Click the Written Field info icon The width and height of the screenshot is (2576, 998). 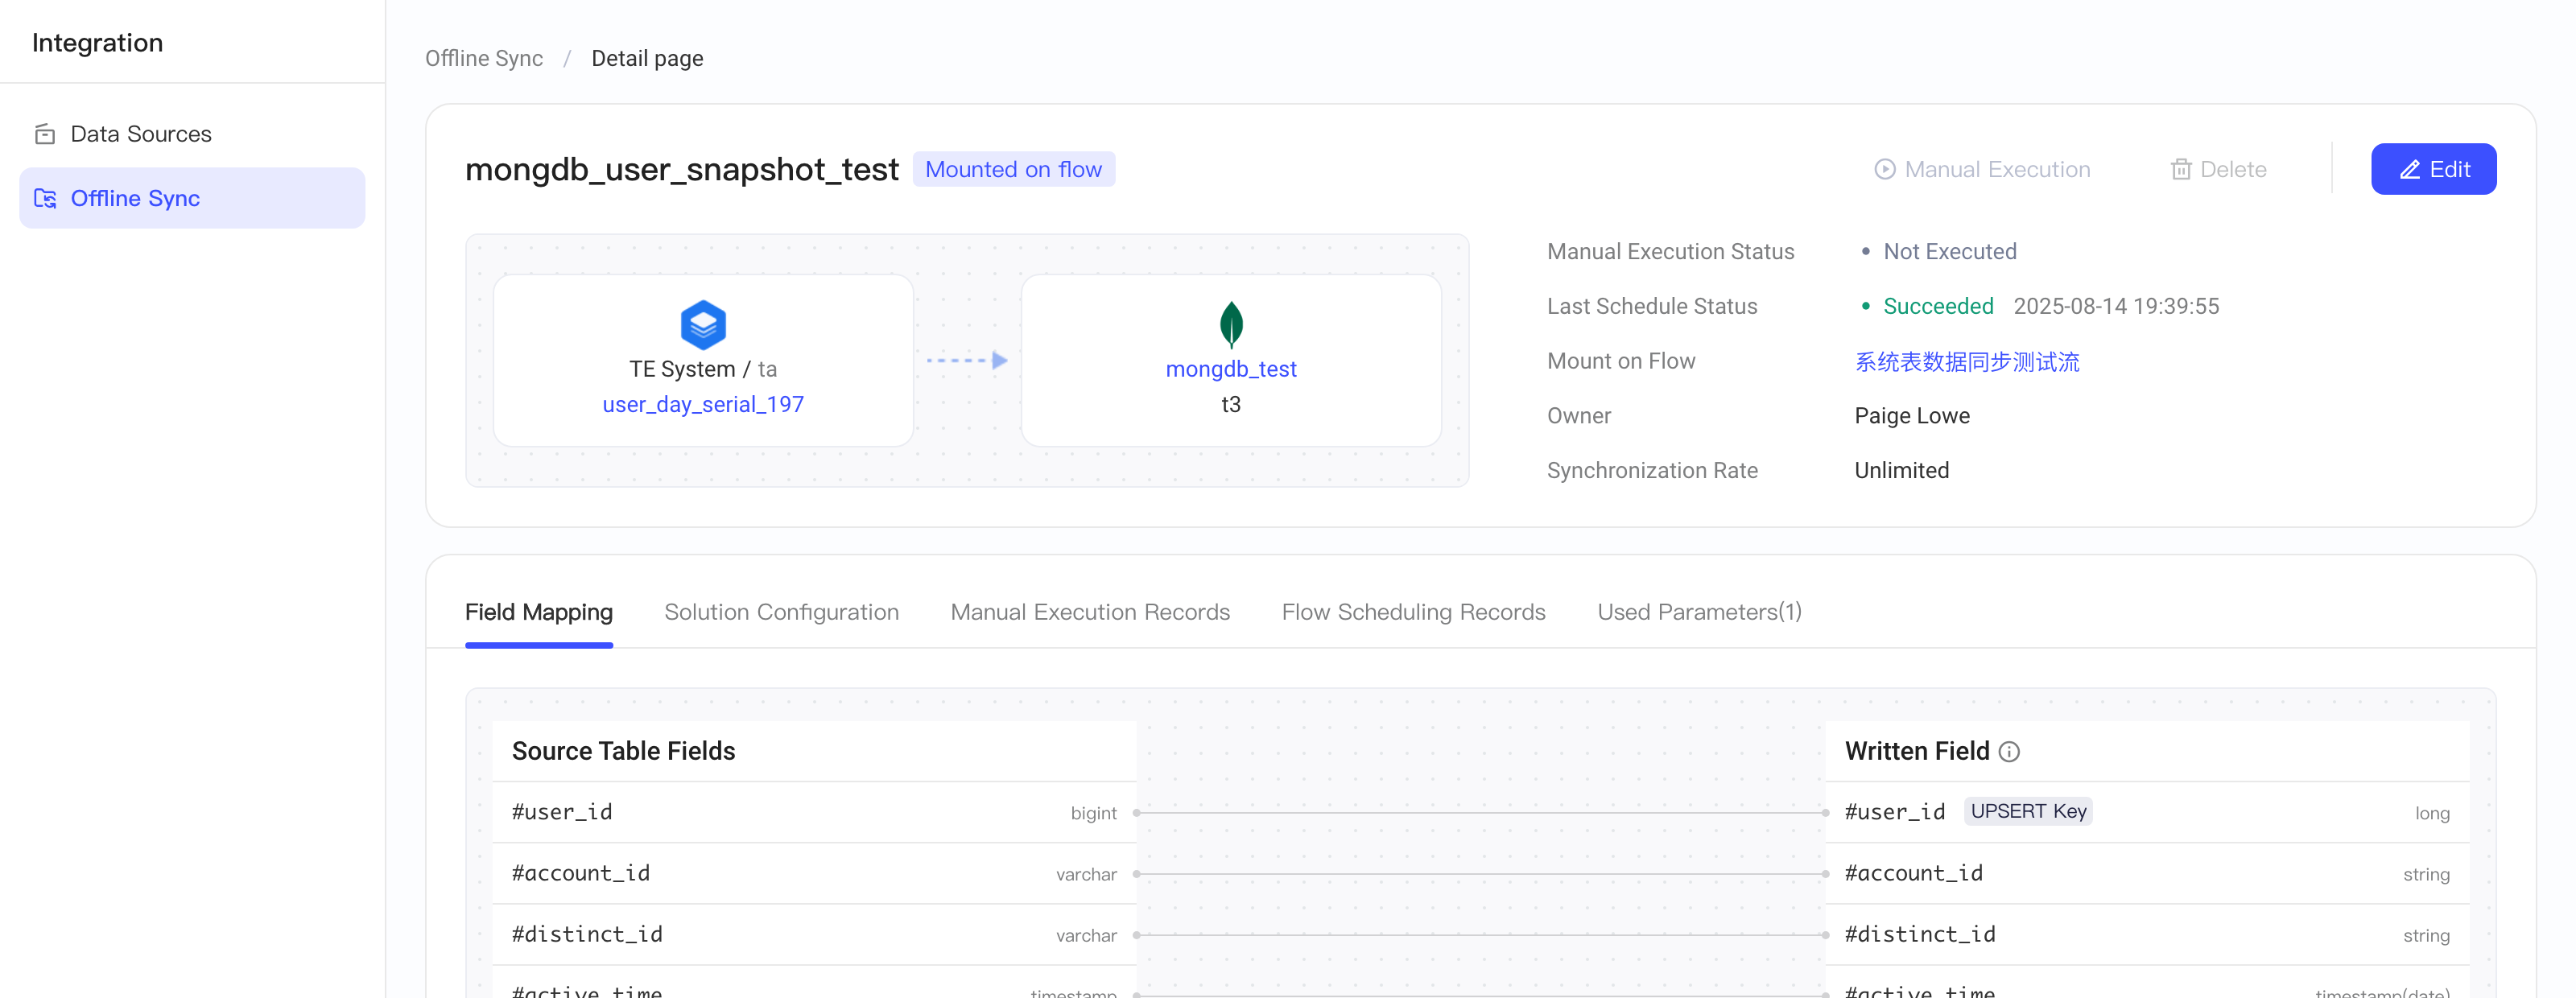point(2009,752)
